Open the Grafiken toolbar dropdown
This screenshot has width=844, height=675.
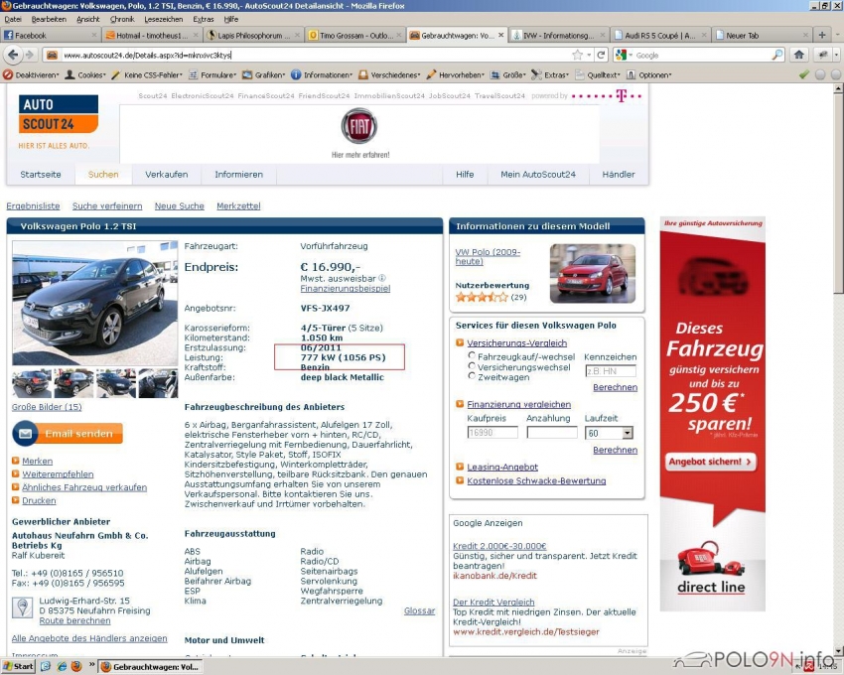click(x=264, y=74)
